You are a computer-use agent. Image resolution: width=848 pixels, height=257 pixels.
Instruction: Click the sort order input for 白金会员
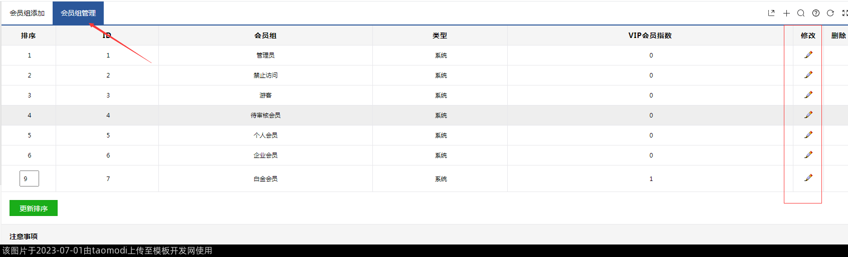click(x=29, y=178)
